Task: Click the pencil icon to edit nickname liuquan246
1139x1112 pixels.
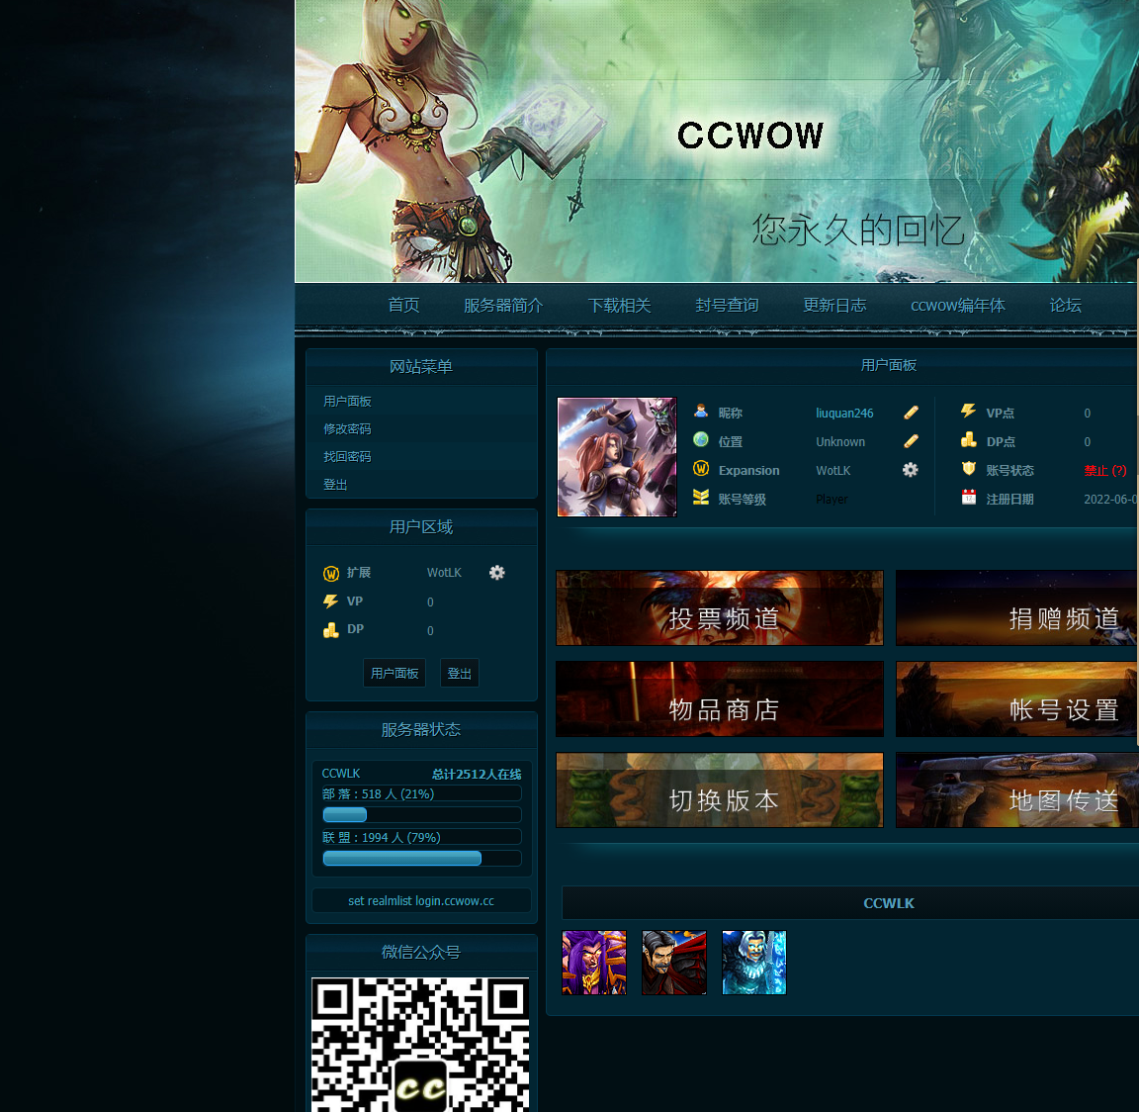Action: pyautogui.click(x=911, y=413)
